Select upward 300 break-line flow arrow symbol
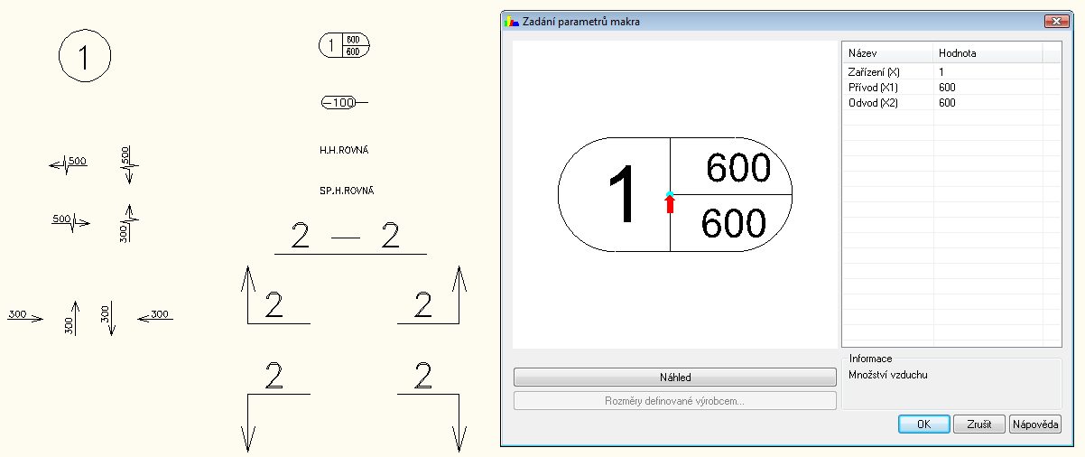 (128, 223)
